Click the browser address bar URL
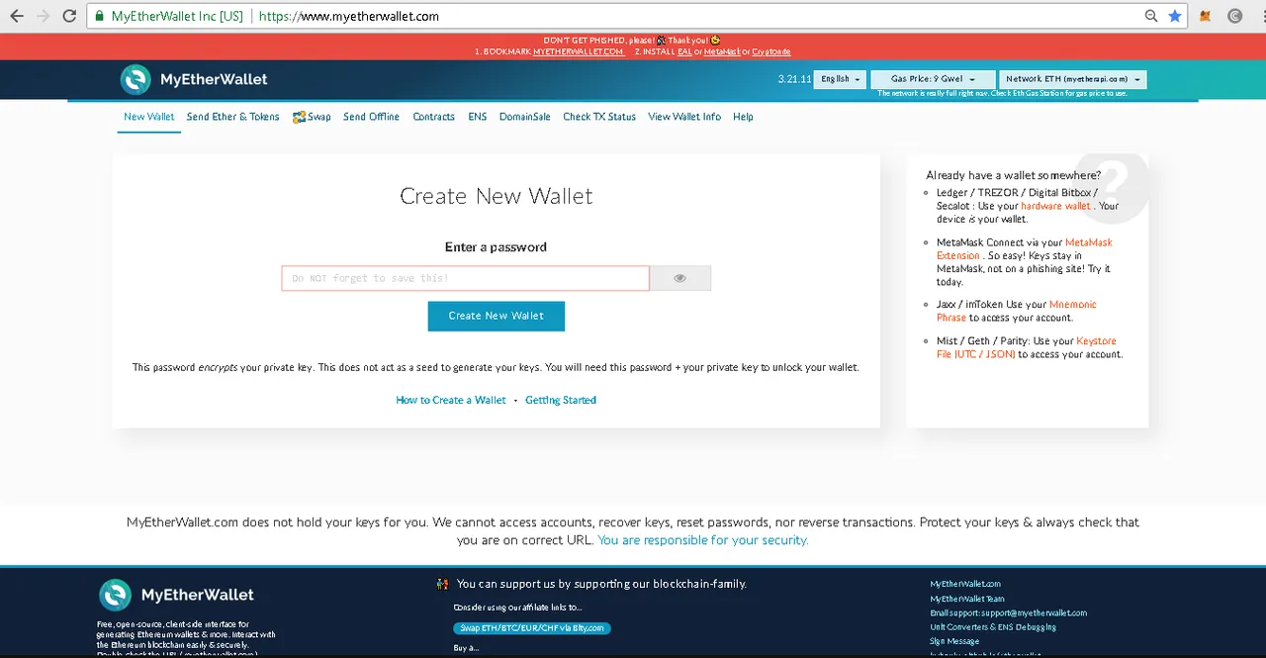This screenshot has height=658, width=1266. [x=349, y=16]
